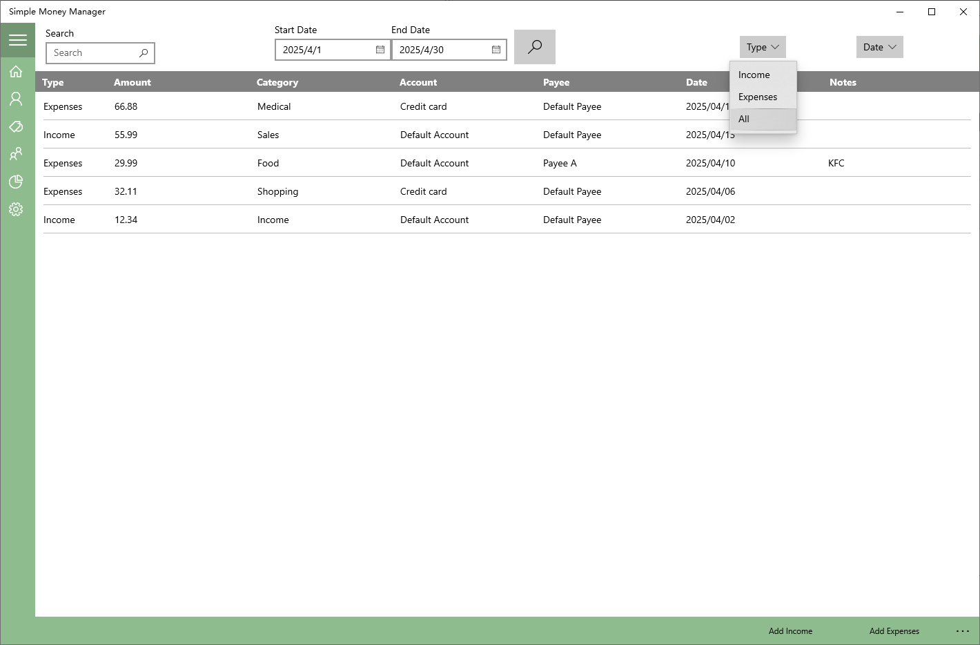This screenshot has height=645, width=980.
Task: Click Income category in the 12.34 row
Action: pos(273,220)
